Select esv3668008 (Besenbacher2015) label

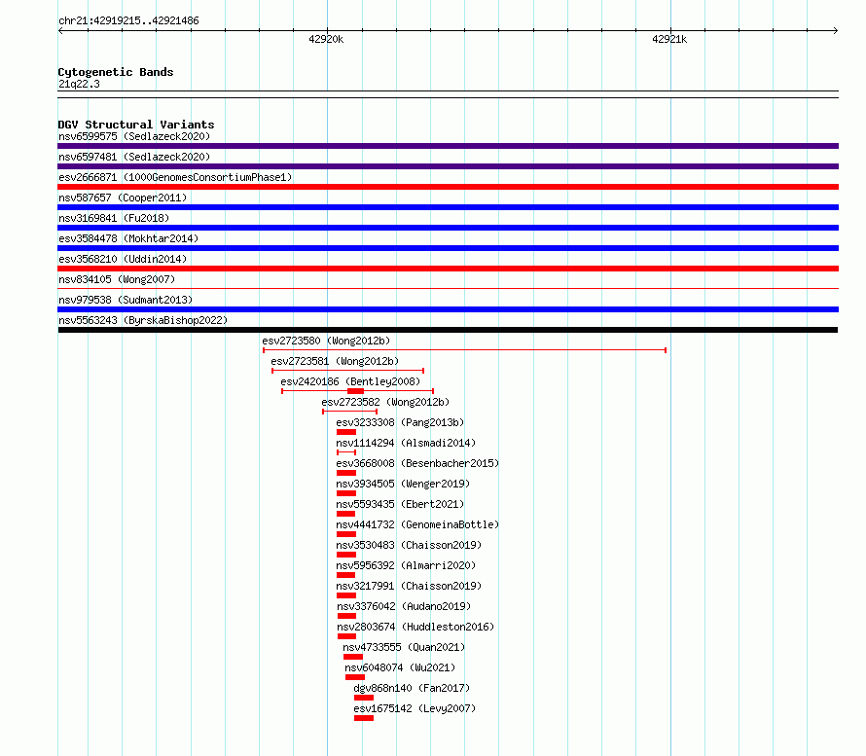417,463
